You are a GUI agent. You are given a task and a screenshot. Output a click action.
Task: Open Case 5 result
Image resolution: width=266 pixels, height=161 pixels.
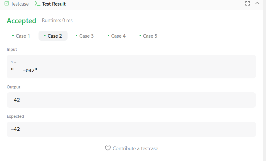148,36
